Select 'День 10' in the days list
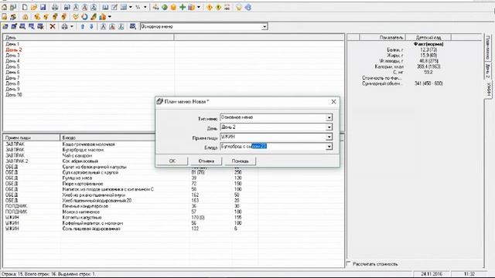The width and height of the screenshot is (495, 278). coord(14,94)
